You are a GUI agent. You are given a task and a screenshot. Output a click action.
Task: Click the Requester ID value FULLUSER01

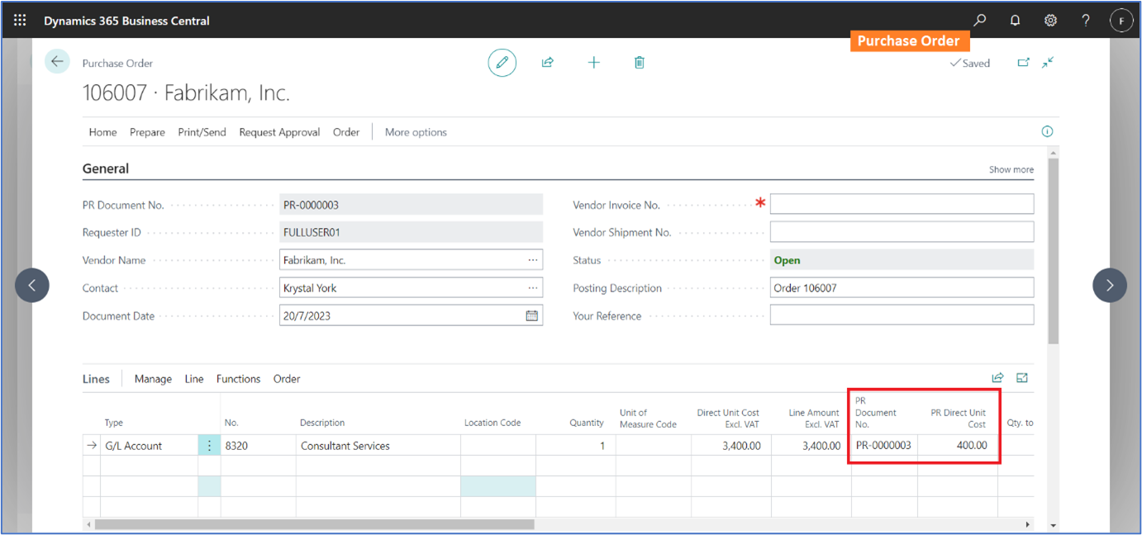tap(312, 232)
